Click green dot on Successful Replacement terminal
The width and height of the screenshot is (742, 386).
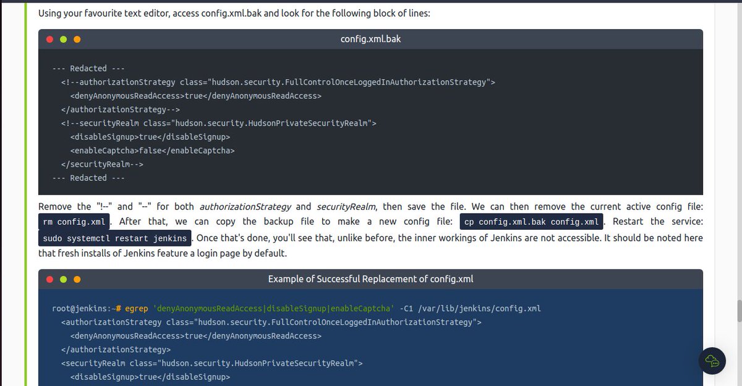(x=64, y=279)
